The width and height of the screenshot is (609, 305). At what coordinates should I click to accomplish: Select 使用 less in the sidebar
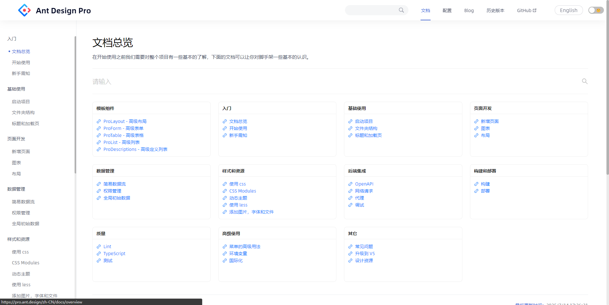pos(21,285)
